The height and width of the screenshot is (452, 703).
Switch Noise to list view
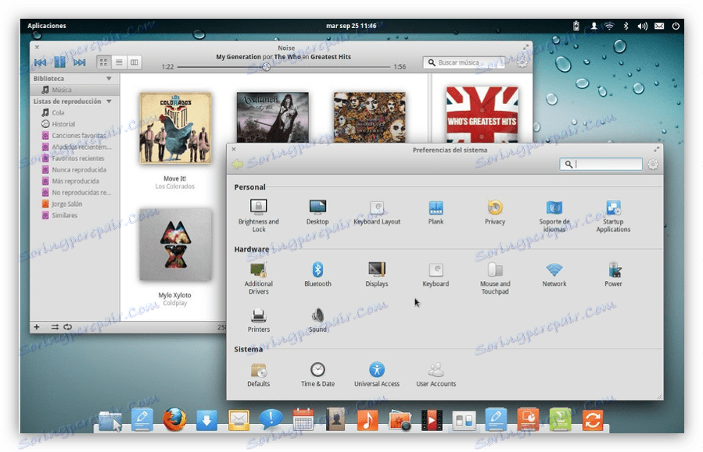pos(119,62)
